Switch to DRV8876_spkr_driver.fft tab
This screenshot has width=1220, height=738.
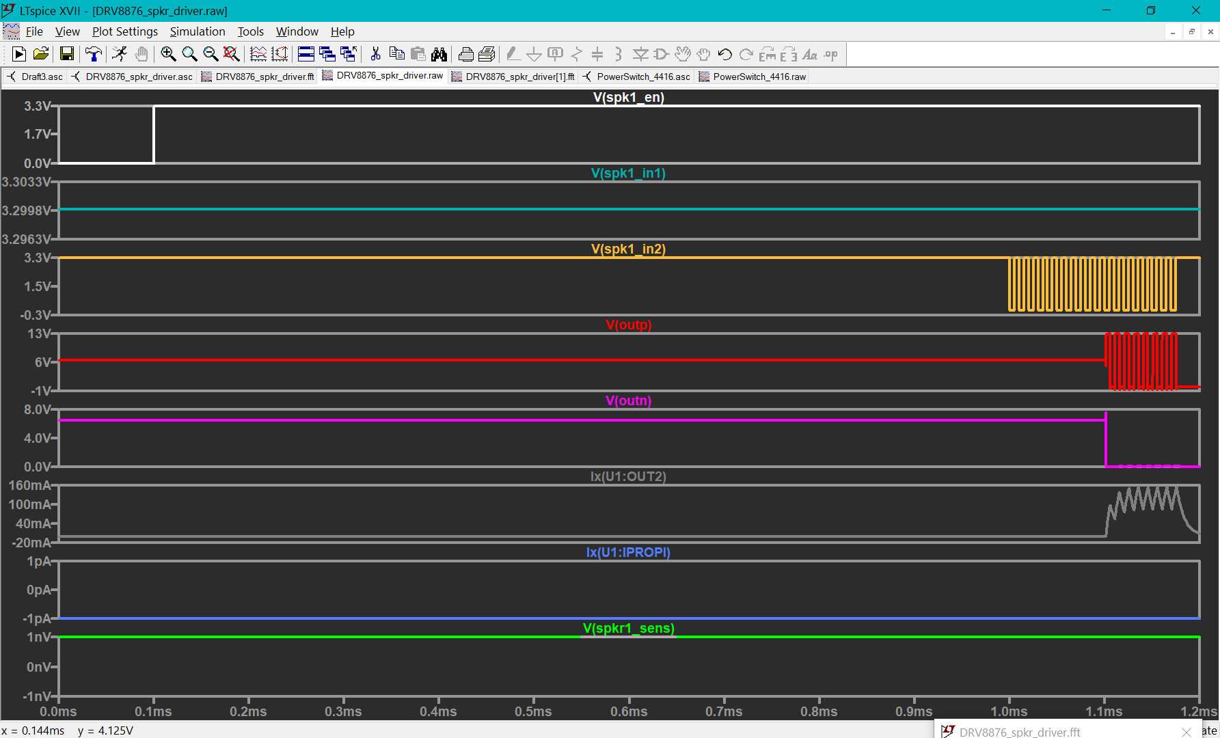258,77
